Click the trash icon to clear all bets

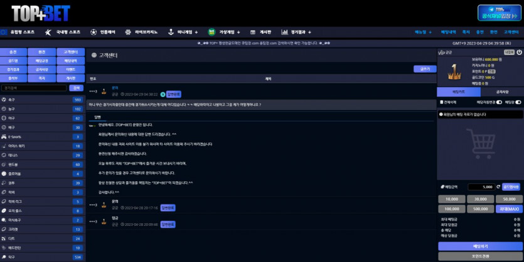tap(442, 101)
